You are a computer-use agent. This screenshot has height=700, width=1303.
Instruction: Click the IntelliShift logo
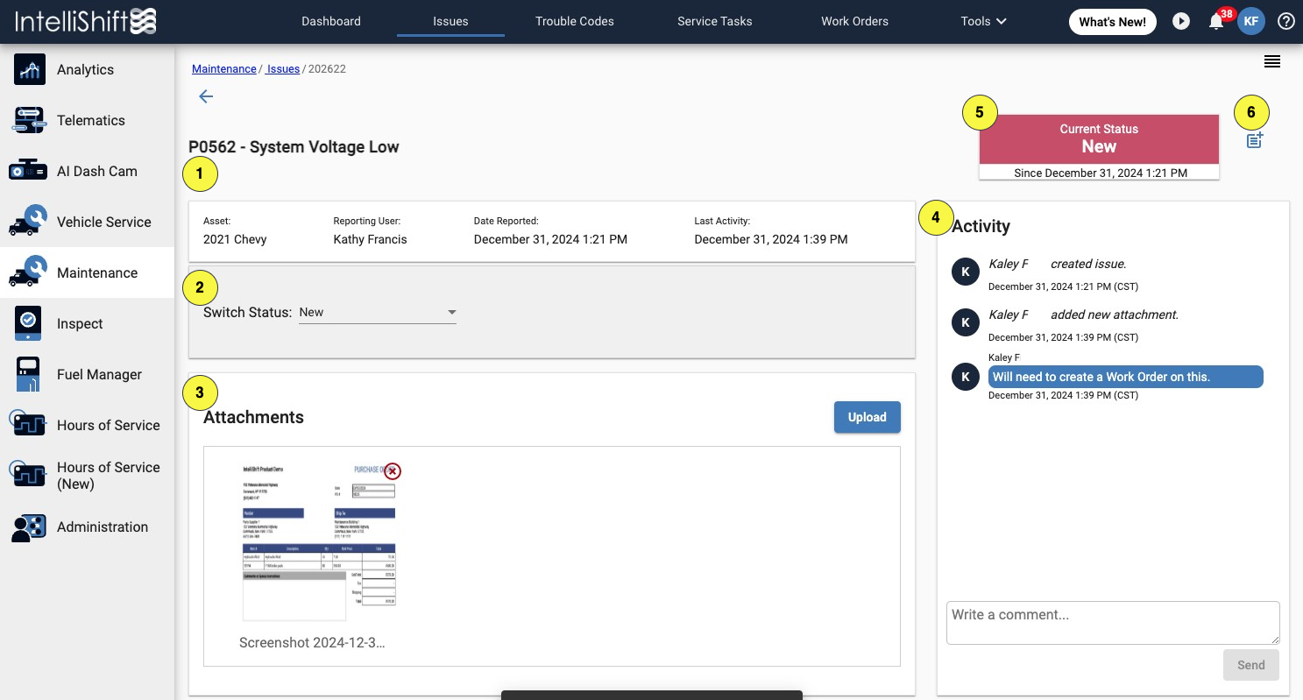pyautogui.click(x=84, y=21)
